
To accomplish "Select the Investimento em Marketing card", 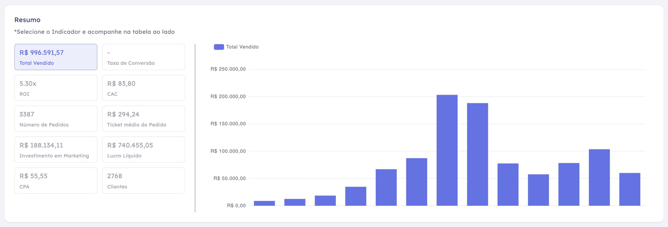I will pyautogui.click(x=56, y=150).
